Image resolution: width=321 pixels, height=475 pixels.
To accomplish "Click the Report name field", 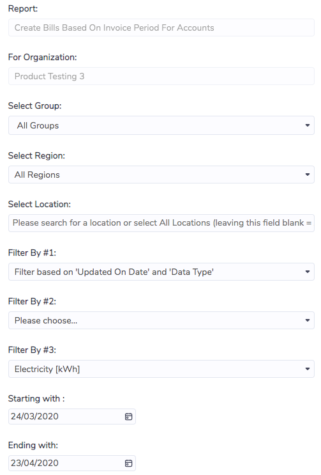I will [161, 27].
